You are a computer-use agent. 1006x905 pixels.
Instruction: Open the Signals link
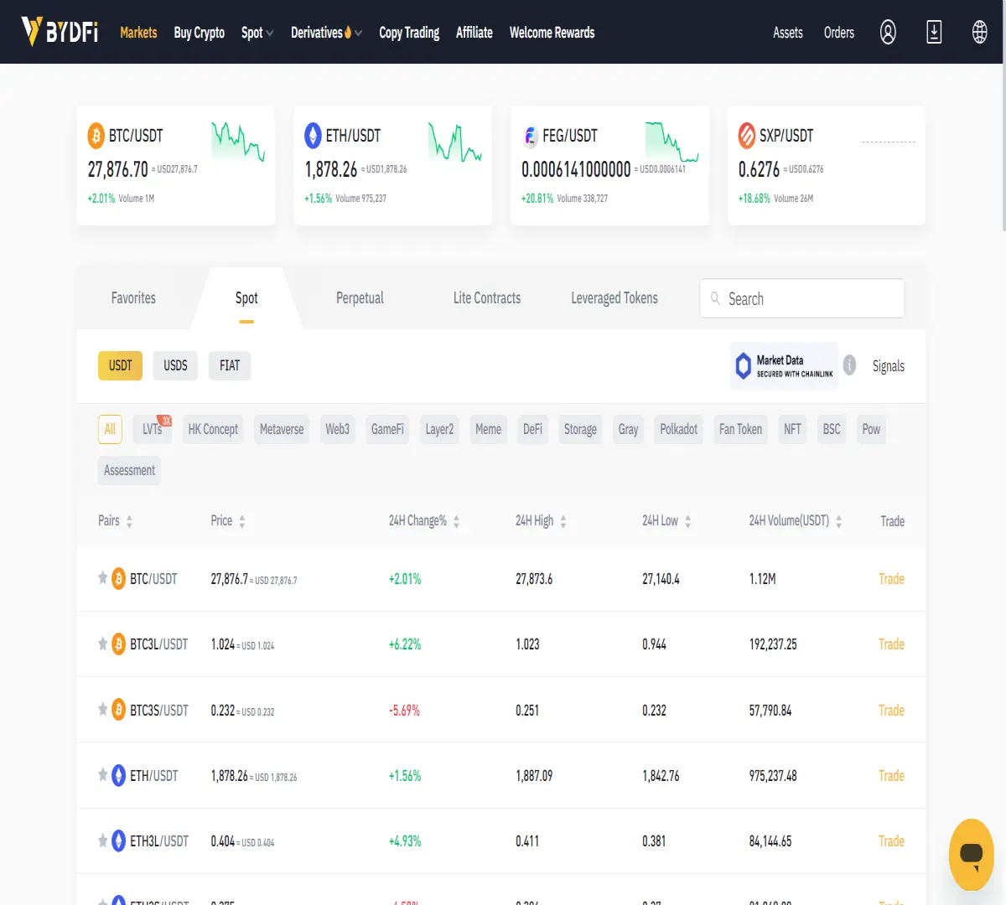coord(888,366)
